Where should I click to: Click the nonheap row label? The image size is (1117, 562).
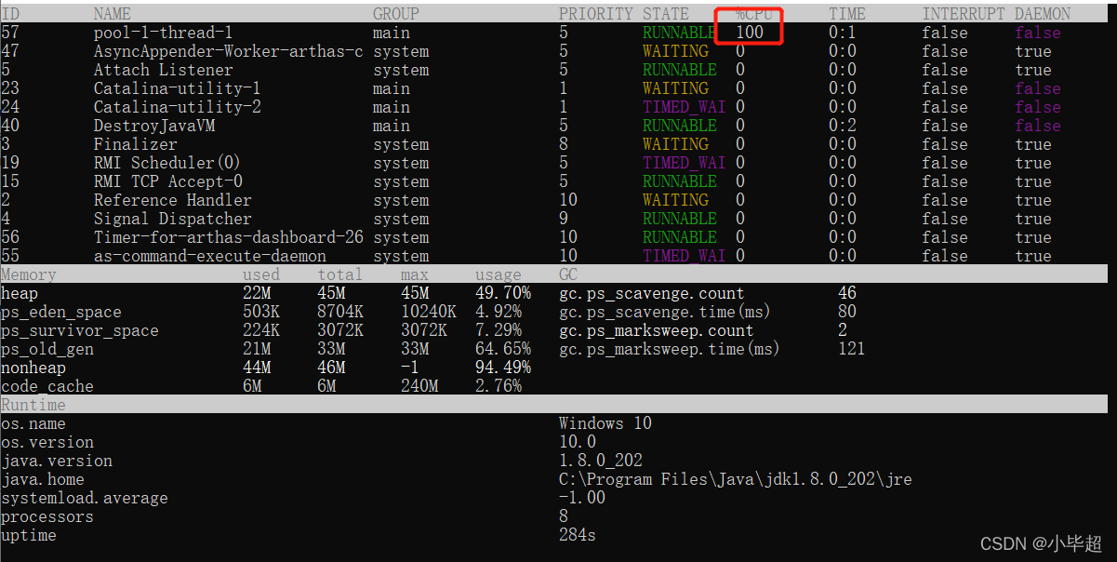tap(33, 368)
